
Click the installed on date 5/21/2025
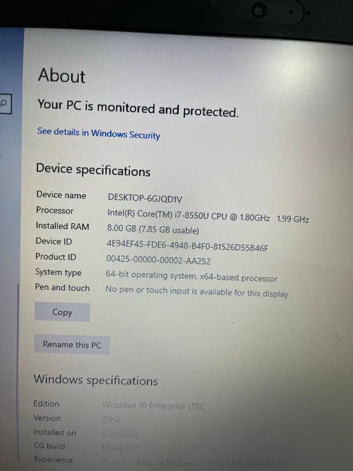[x=120, y=433]
